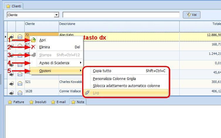
Task: Click the red X Elimina icon
Action: (x=33, y=47)
